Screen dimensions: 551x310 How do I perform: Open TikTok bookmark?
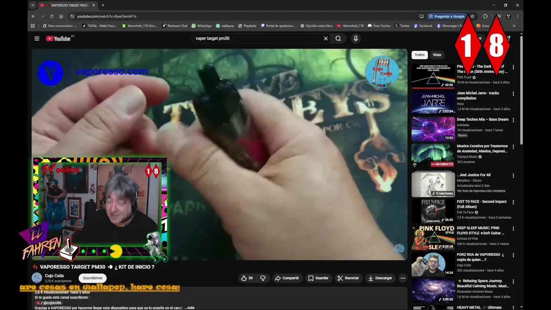coord(99,26)
